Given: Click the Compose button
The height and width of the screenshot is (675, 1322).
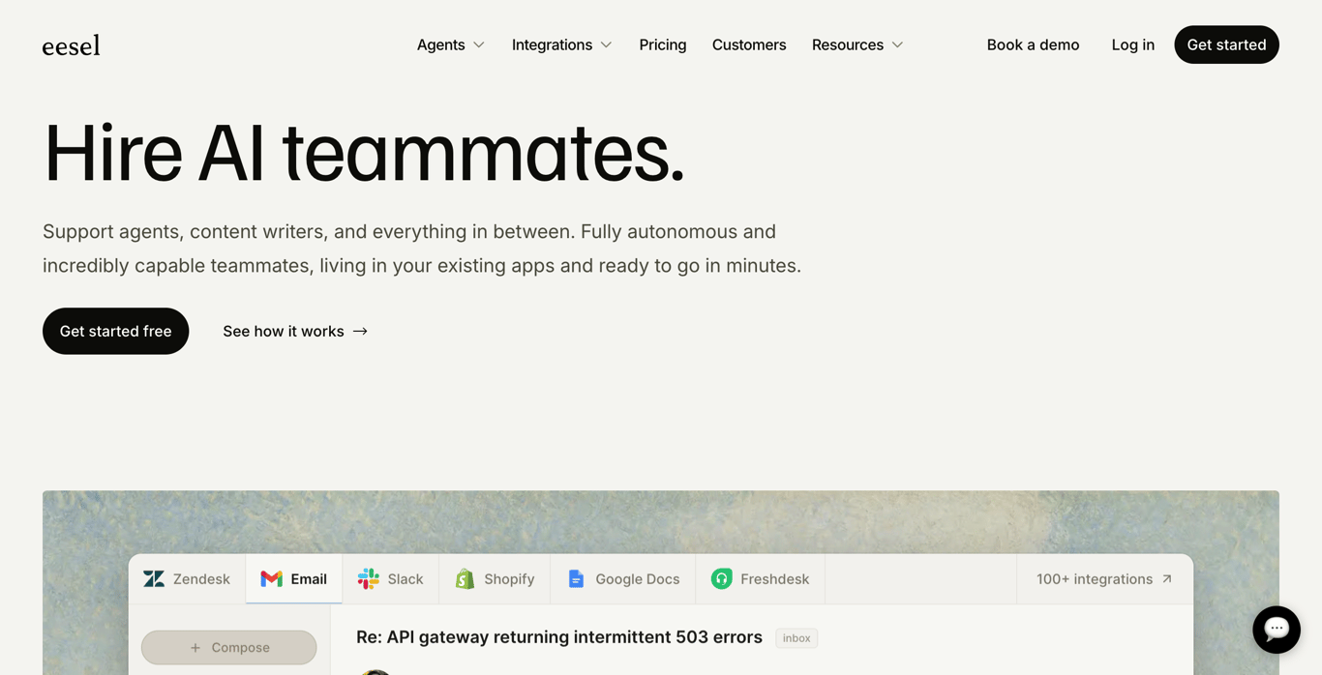Looking at the screenshot, I should (229, 647).
